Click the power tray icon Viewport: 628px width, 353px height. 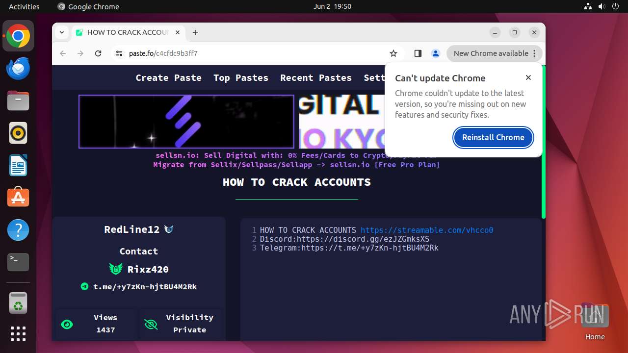[616, 6]
